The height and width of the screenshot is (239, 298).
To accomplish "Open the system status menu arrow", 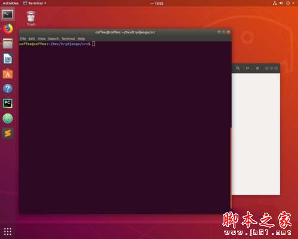I will click(x=293, y=3).
